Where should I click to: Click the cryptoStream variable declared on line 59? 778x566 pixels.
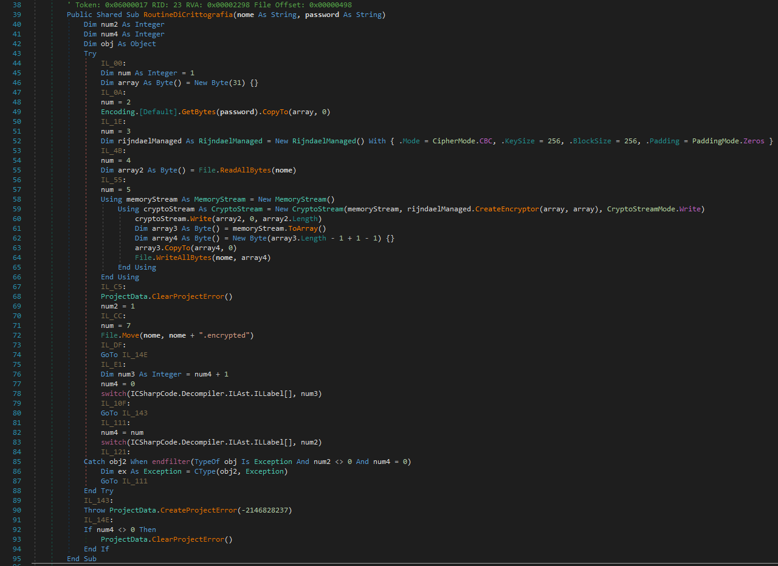click(169, 209)
